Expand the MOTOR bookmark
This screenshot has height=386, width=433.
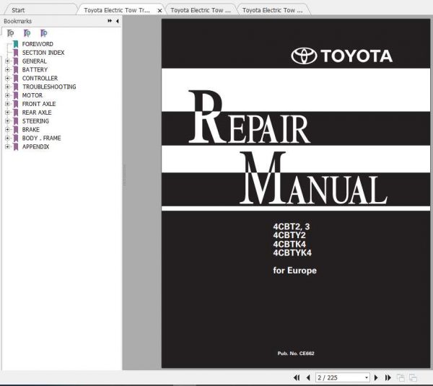pyautogui.click(x=7, y=95)
